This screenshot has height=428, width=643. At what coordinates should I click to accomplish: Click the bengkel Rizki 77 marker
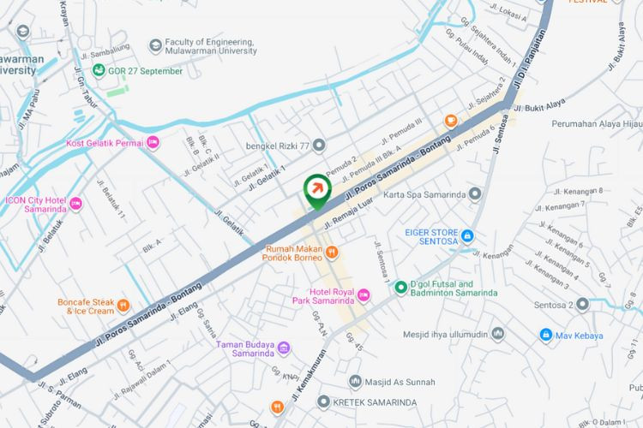319,145
